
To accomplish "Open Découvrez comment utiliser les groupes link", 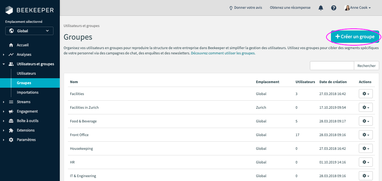I will [x=223, y=53].
